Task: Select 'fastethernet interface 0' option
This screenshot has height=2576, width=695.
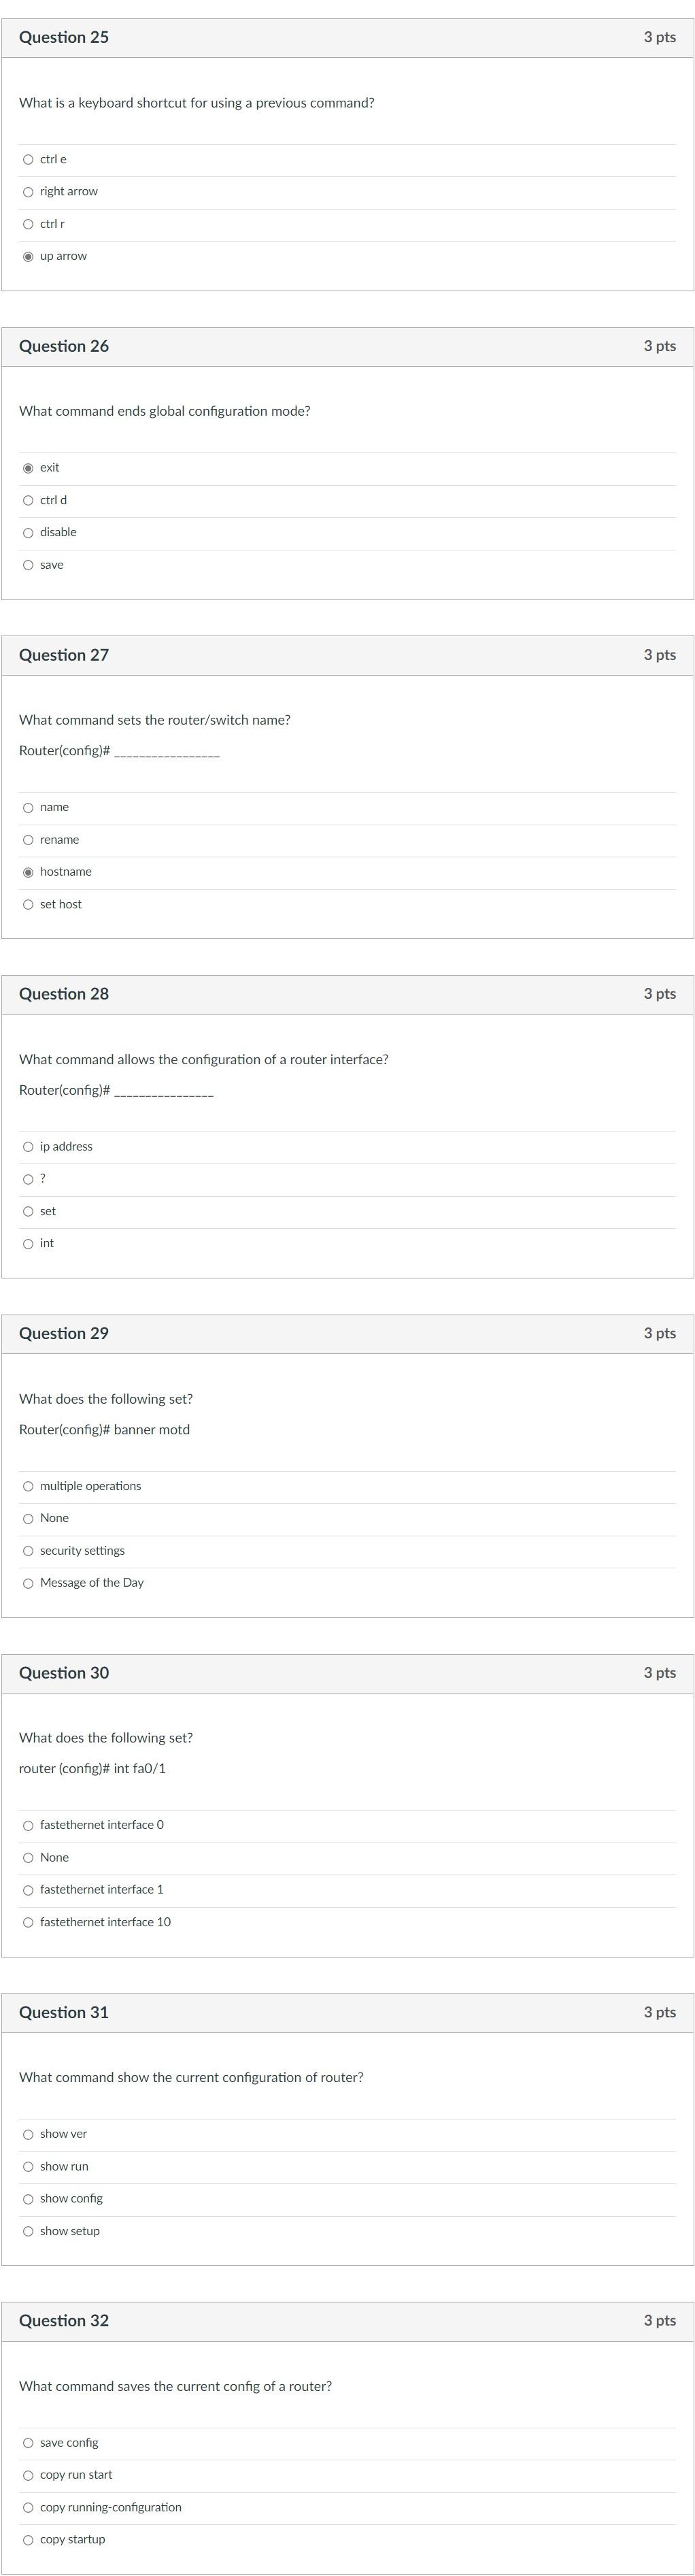Action: pyautogui.click(x=28, y=1825)
